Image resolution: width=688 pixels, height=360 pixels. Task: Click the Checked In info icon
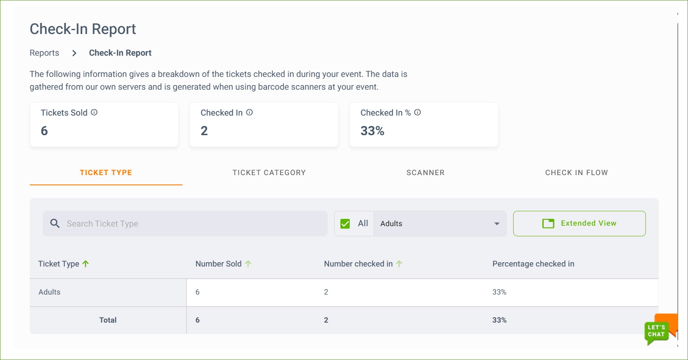point(250,112)
